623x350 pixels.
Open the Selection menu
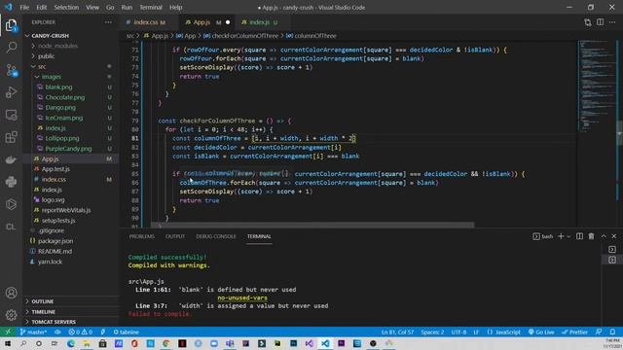tap(66, 7)
